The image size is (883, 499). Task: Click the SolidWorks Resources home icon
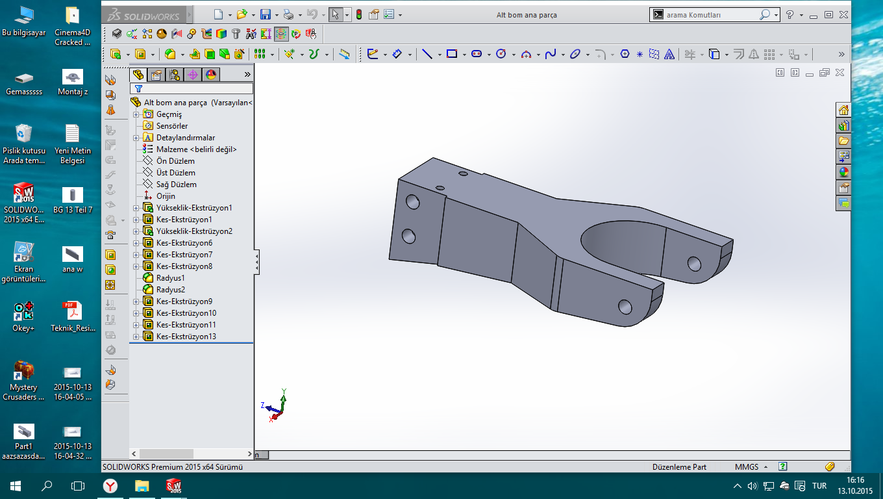[x=843, y=110]
